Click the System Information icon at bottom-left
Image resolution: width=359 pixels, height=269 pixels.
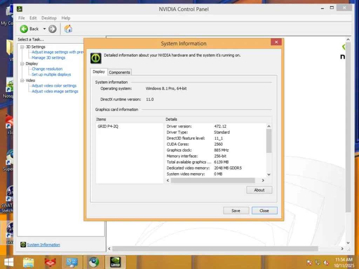click(23, 244)
